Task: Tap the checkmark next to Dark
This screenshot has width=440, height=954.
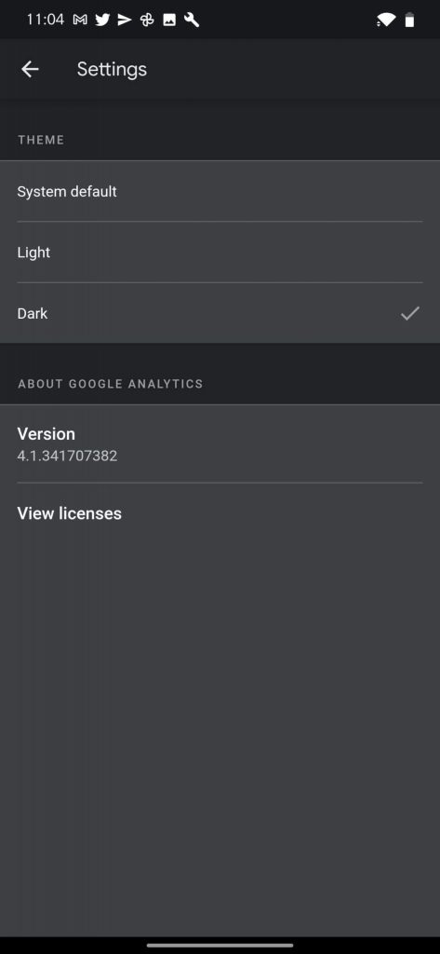Action: coord(410,313)
